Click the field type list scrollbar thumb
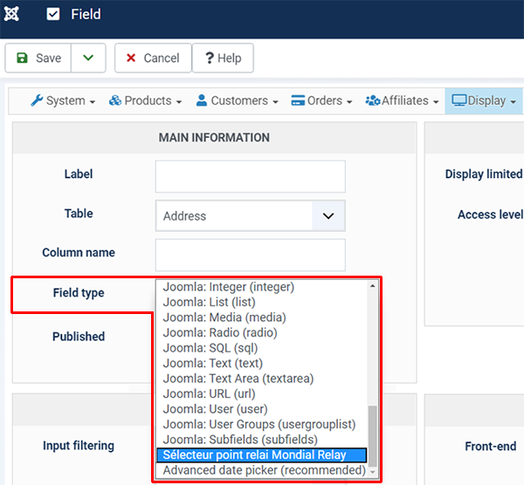The height and width of the screenshot is (485, 524). tap(373, 435)
